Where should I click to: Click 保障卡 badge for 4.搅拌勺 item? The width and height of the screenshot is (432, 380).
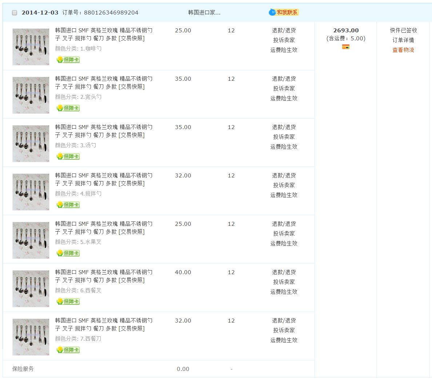tap(68, 205)
